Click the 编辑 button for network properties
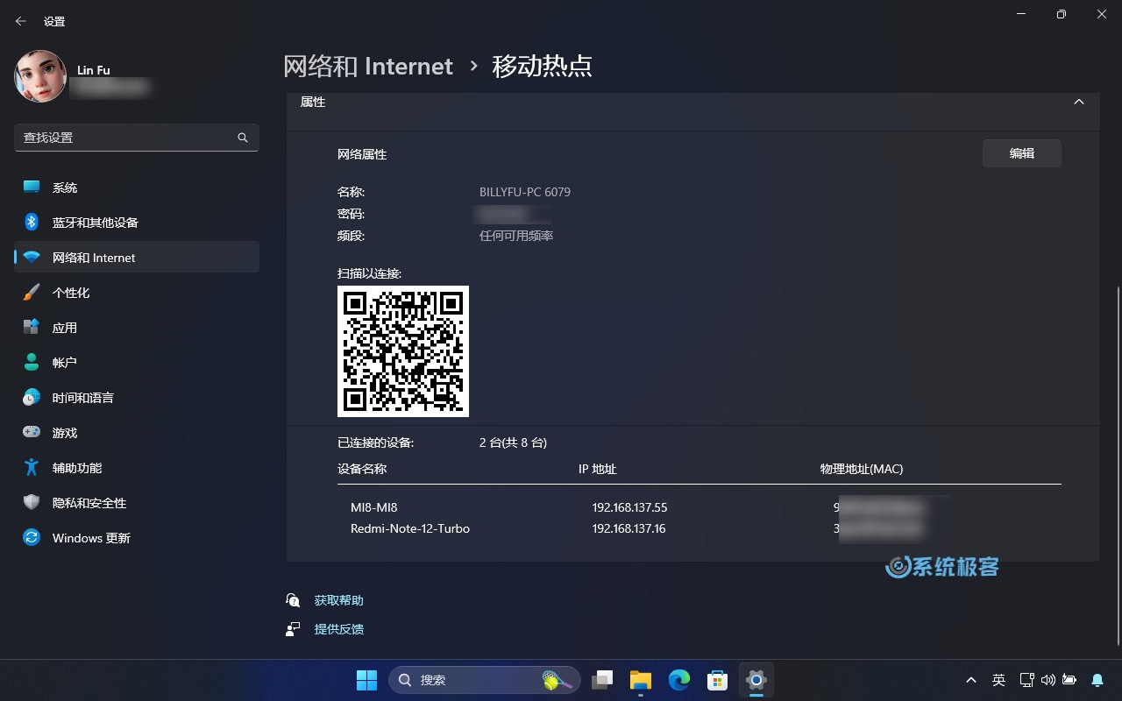This screenshot has width=1122, height=701. point(1022,153)
